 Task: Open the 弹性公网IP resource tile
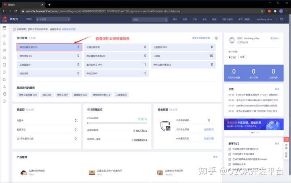(x=116, y=73)
